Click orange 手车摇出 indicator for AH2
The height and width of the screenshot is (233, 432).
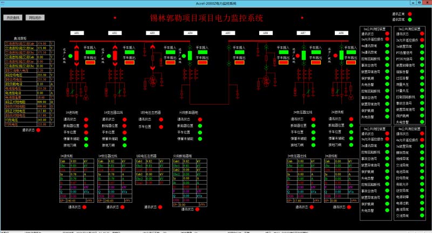tap(129, 63)
